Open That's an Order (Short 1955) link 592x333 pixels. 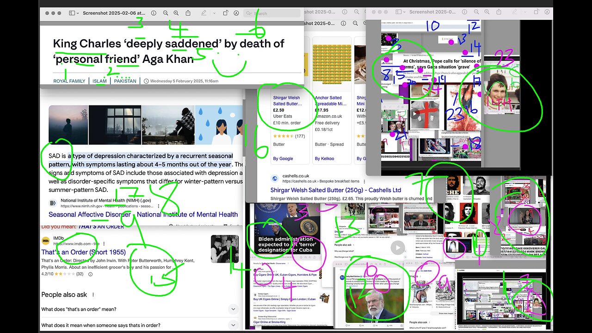[x=83, y=252]
